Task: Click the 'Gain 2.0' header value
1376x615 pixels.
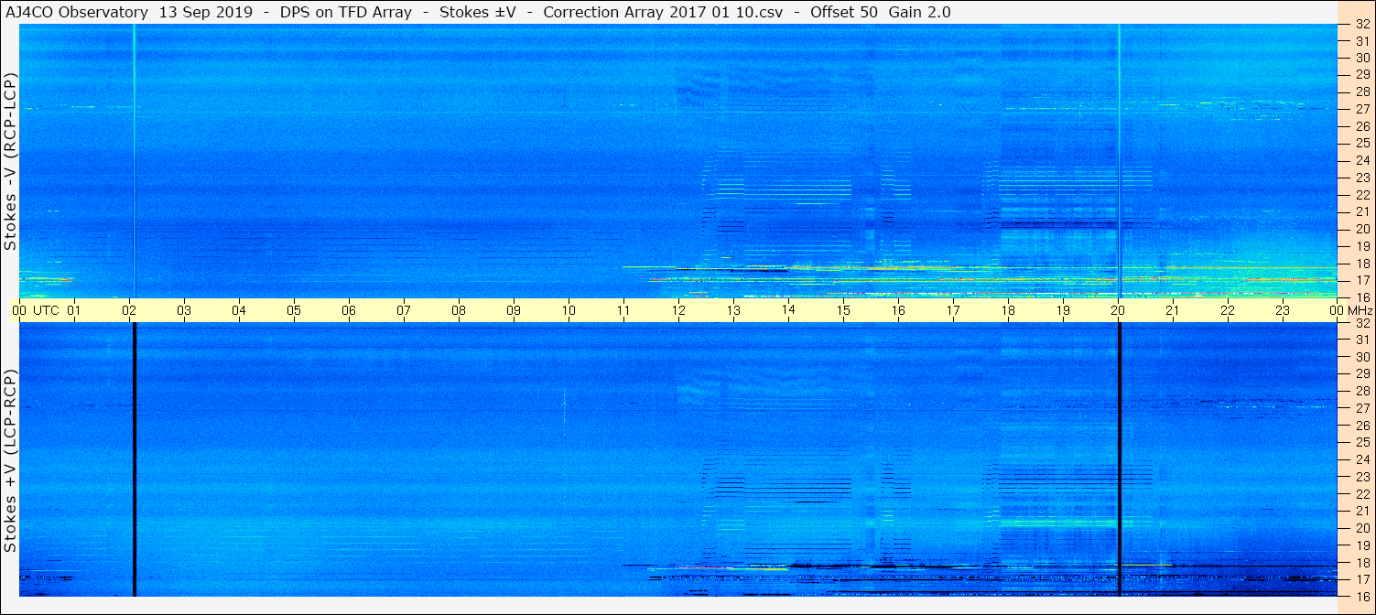Action: coord(920,13)
